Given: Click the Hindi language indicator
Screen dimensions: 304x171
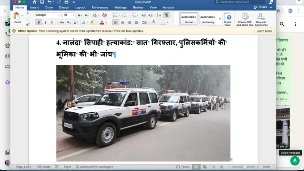Looking at the screenshot, I should click(x=68, y=167).
